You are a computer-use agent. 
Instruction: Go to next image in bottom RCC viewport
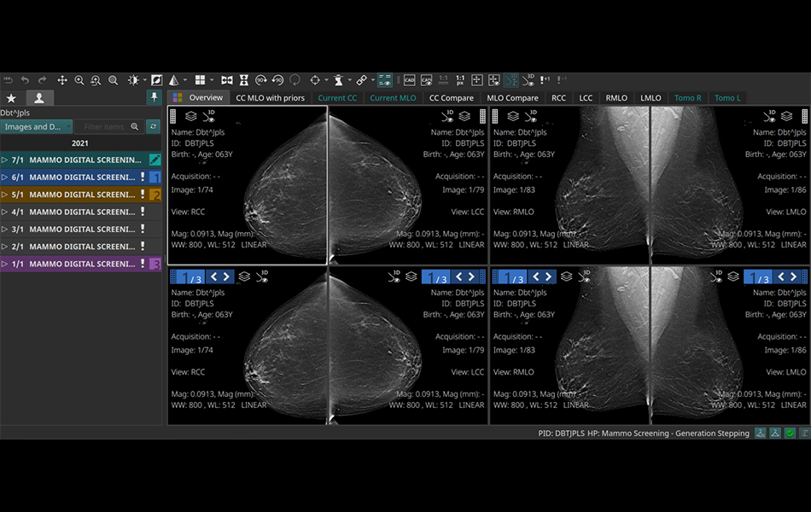pyautogui.click(x=226, y=276)
